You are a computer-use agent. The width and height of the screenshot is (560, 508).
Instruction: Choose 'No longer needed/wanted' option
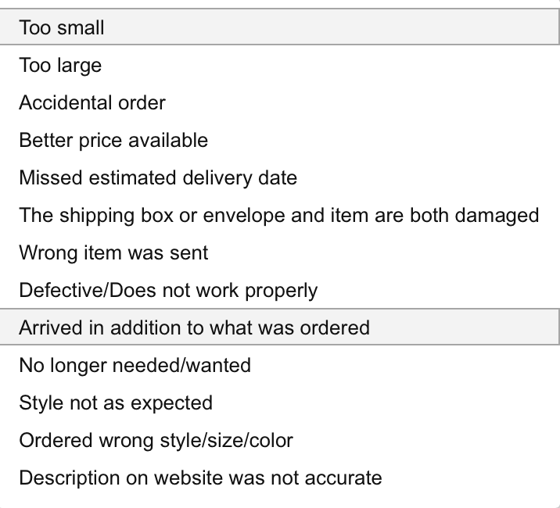click(135, 365)
